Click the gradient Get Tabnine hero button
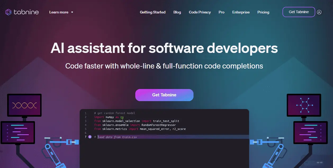The width and height of the screenshot is (333, 168). [164, 95]
